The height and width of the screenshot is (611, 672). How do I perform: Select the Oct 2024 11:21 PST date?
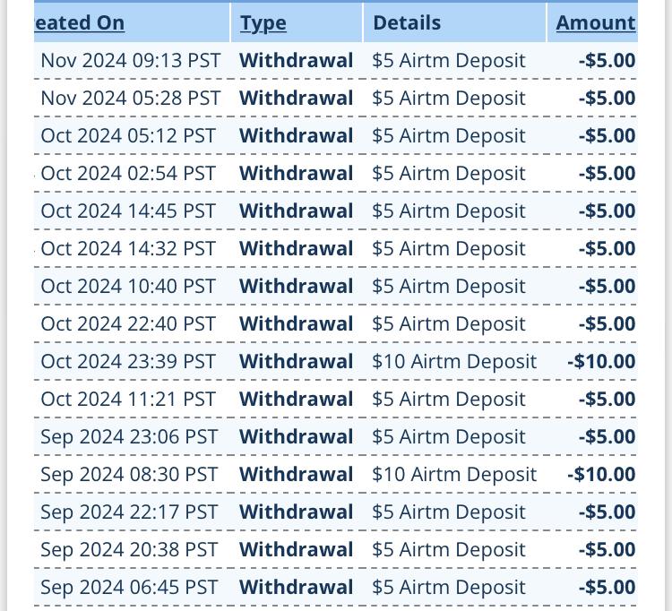click(128, 400)
